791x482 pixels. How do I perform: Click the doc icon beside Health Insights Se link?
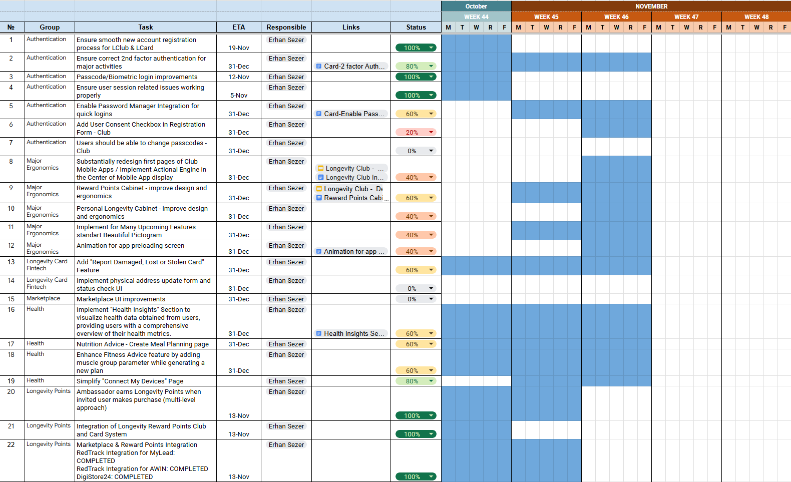pos(319,333)
